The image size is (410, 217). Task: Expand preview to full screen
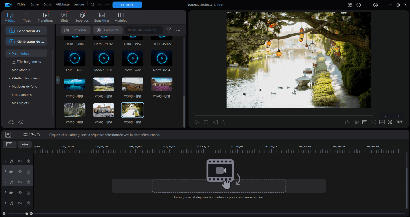(x=390, y=122)
